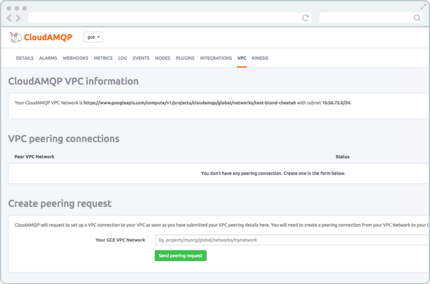The width and height of the screenshot is (430, 284).
Task: Open the LOG tab
Action: click(123, 58)
